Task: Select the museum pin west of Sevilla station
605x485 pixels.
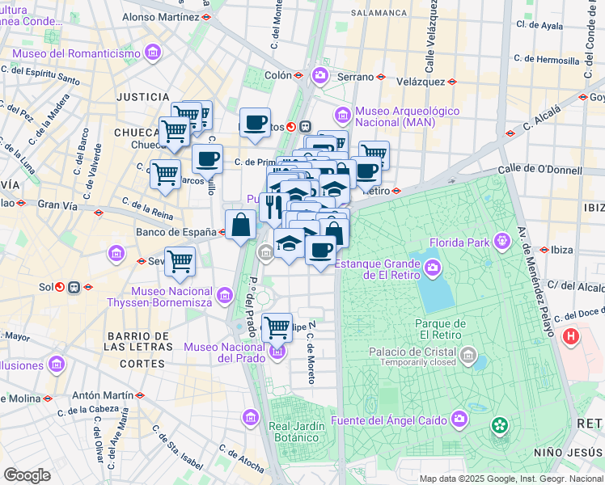Action: tap(116, 255)
